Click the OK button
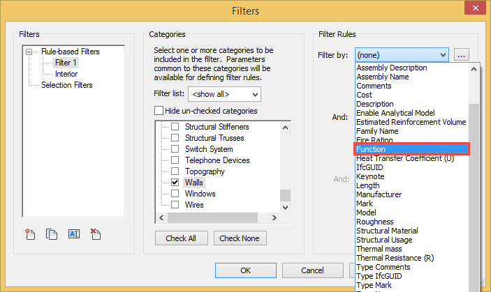This screenshot has height=292, width=491. click(x=246, y=270)
